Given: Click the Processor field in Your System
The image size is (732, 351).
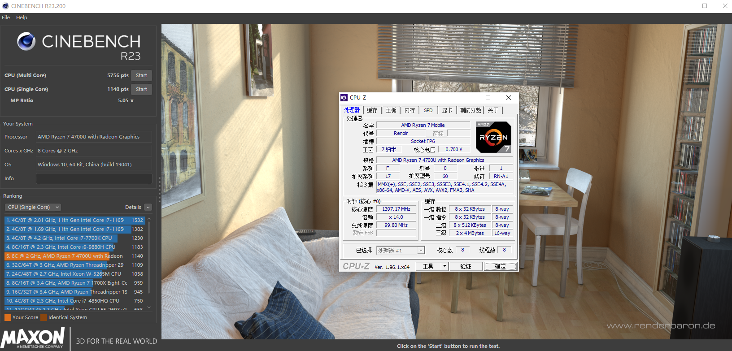Looking at the screenshot, I should 94,137.
